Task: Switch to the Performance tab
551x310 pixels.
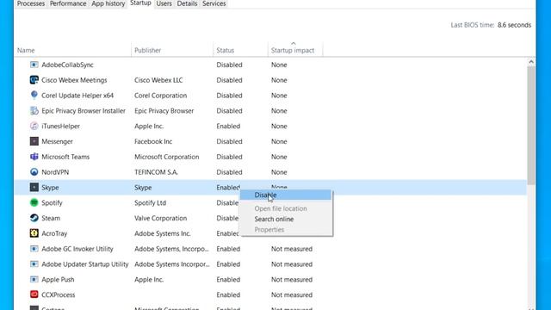Action: coord(68,3)
